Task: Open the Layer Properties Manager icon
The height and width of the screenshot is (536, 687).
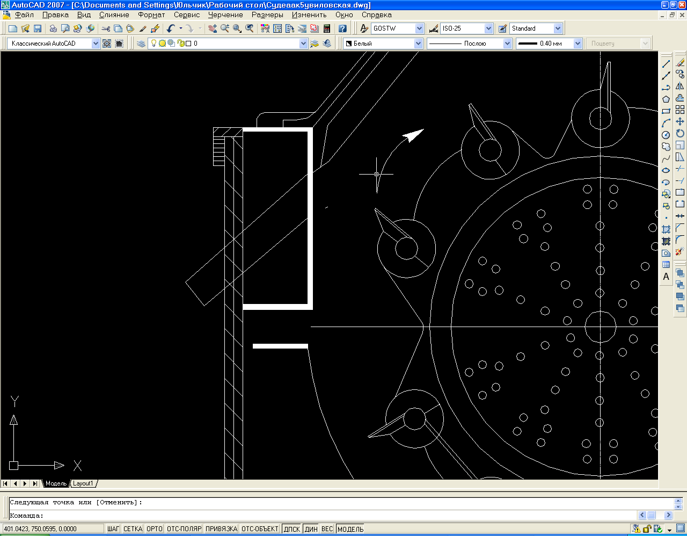Action: [141, 44]
